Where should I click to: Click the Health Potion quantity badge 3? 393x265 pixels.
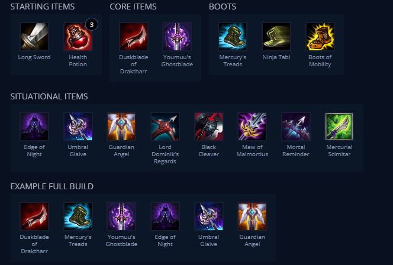click(92, 24)
